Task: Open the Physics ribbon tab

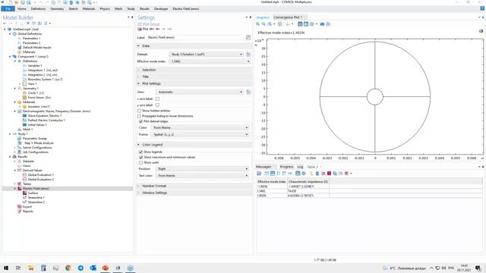Action: (x=105, y=8)
